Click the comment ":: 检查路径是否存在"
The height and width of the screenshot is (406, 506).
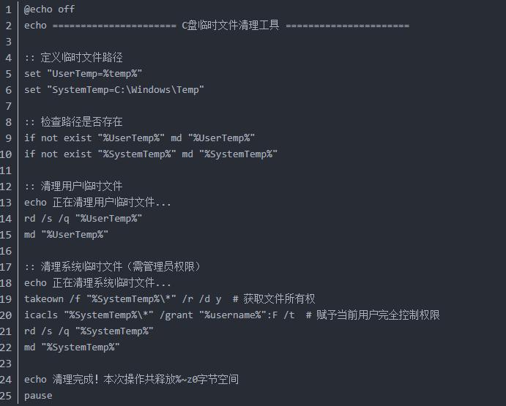(x=73, y=122)
